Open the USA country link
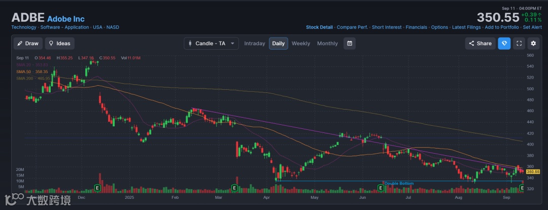 tap(97, 27)
